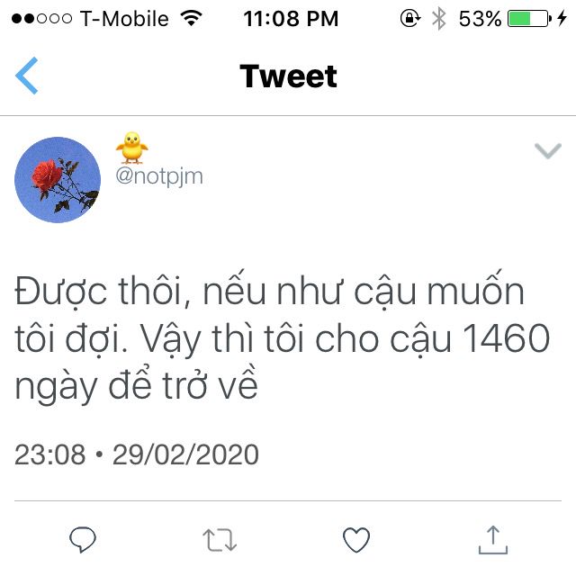Screen dimensions: 576x576
Task: Tap the Wi-Fi status icon
Action: tap(191, 18)
